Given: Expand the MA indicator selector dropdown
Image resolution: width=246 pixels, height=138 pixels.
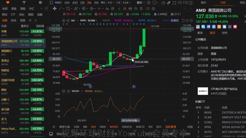Looking at the screenshot, I should [x=77, y=20].
